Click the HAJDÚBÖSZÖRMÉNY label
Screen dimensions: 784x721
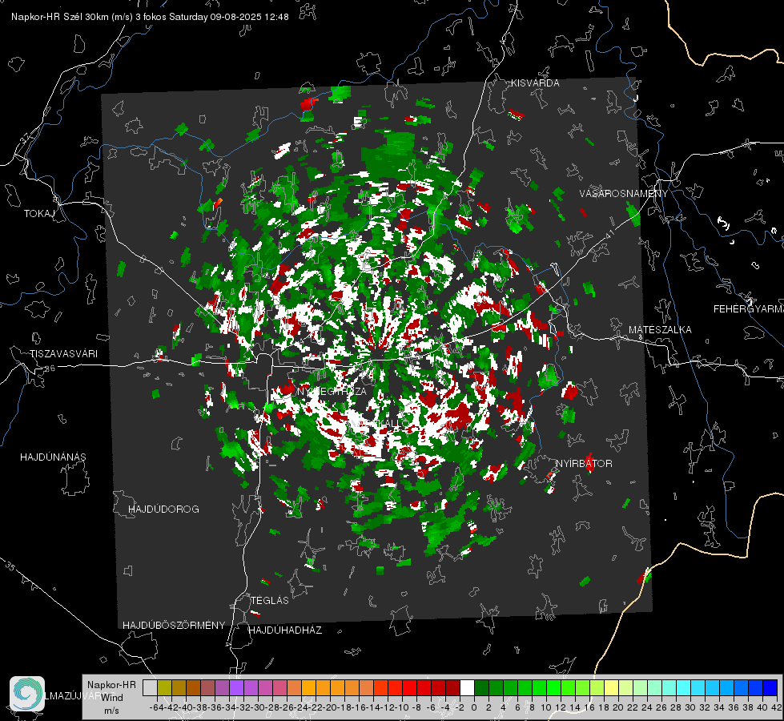tap(174, 625)
